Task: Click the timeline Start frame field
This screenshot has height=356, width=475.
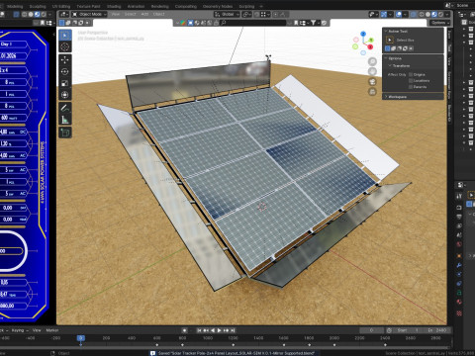Action: (408, 330)
